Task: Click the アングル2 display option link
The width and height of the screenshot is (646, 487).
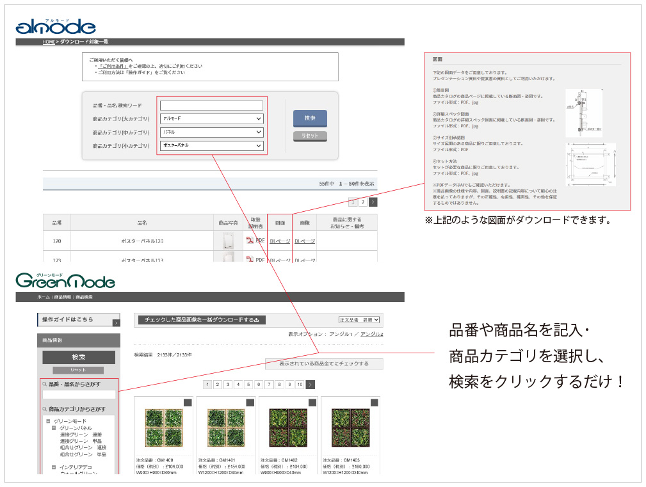Action: 371,334
